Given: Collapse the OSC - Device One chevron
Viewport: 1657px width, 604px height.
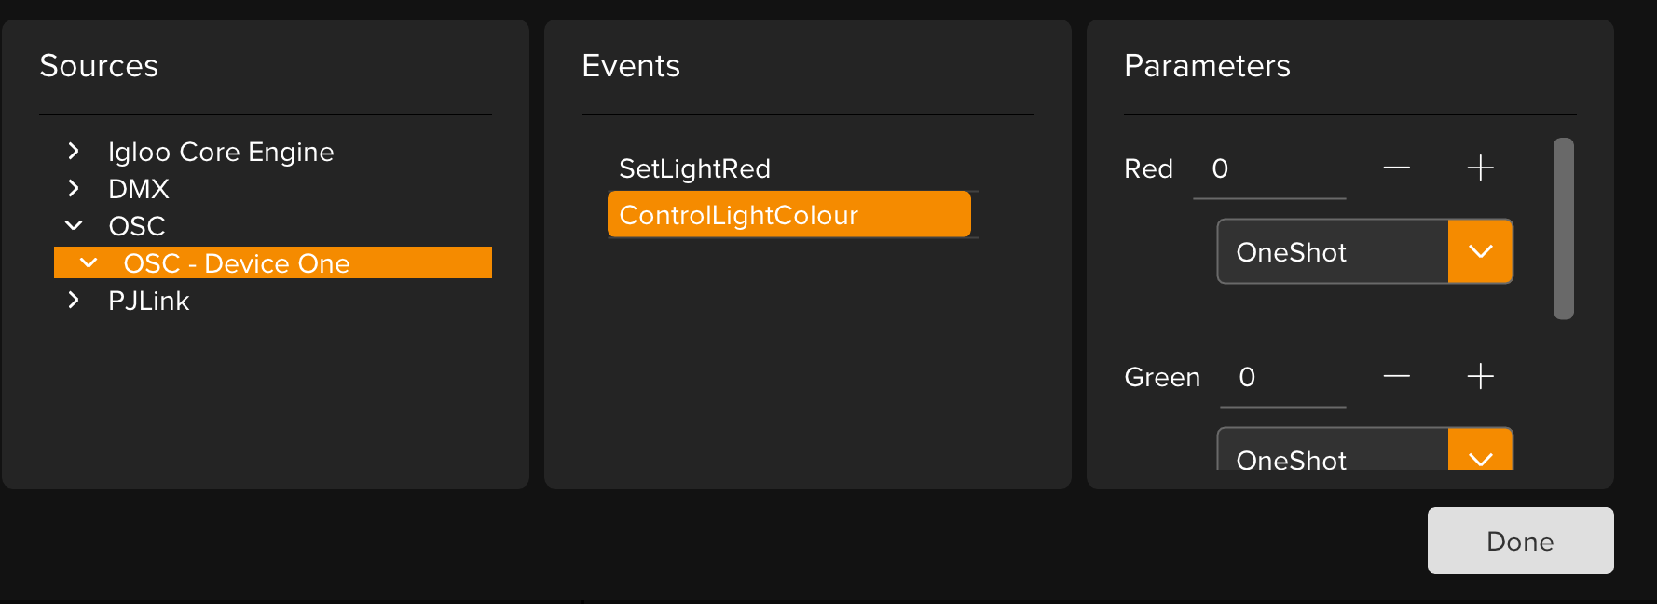Looking at the screenshot, I should click(x=89, y=263).
